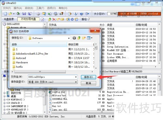
Task: Click the Help question mark toolbar icon
Action: (81, 14)
